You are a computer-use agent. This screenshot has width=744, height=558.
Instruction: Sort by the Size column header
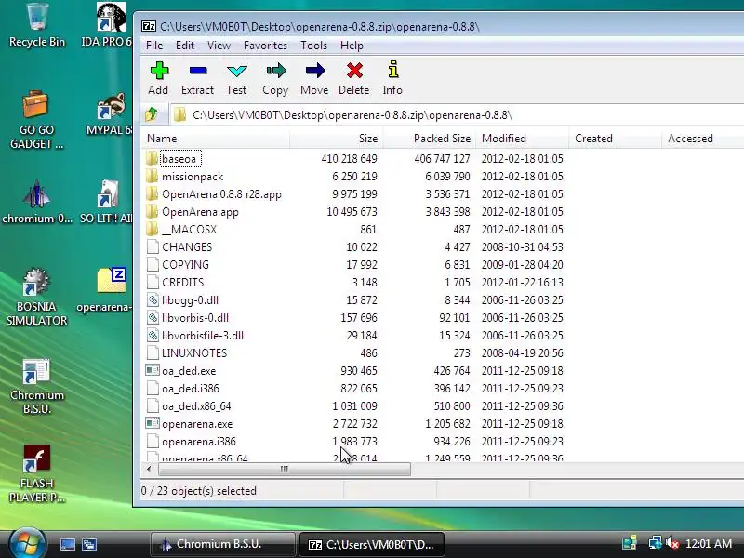(336, 139)
